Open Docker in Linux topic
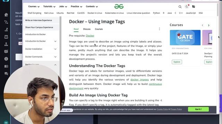 tap(95, 13)
